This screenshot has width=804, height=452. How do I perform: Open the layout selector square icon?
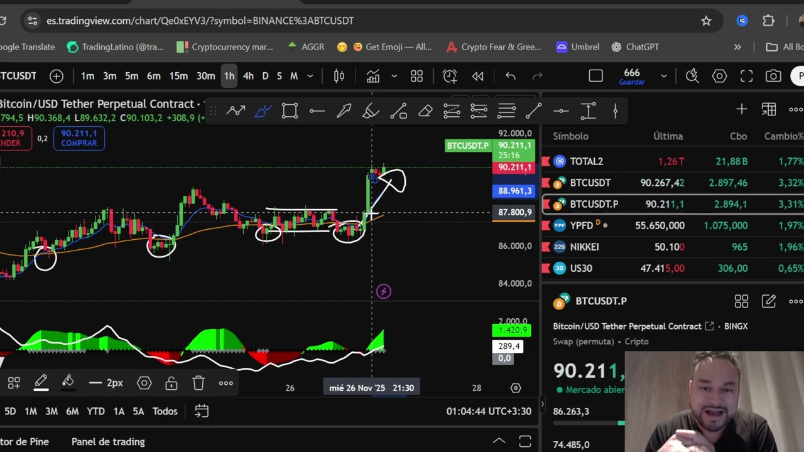point(595,76)
